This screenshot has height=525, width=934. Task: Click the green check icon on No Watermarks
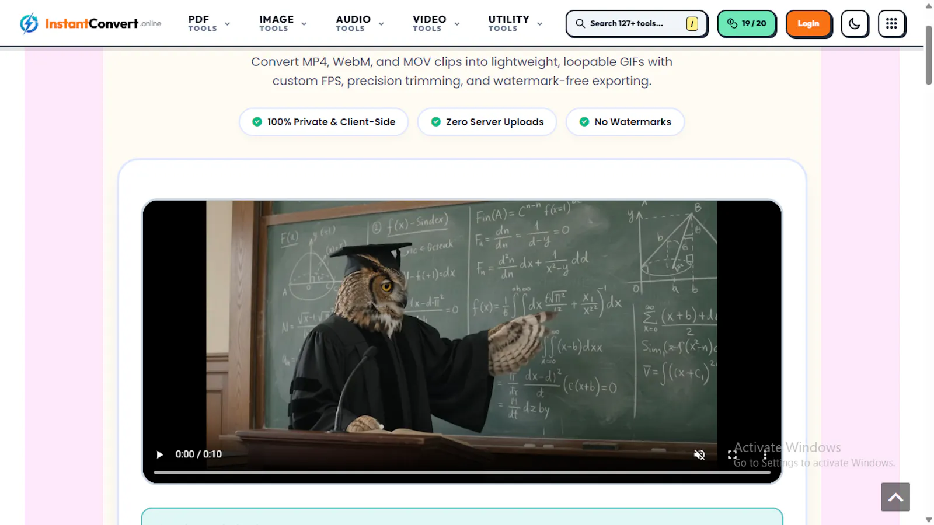click(584, 122)
